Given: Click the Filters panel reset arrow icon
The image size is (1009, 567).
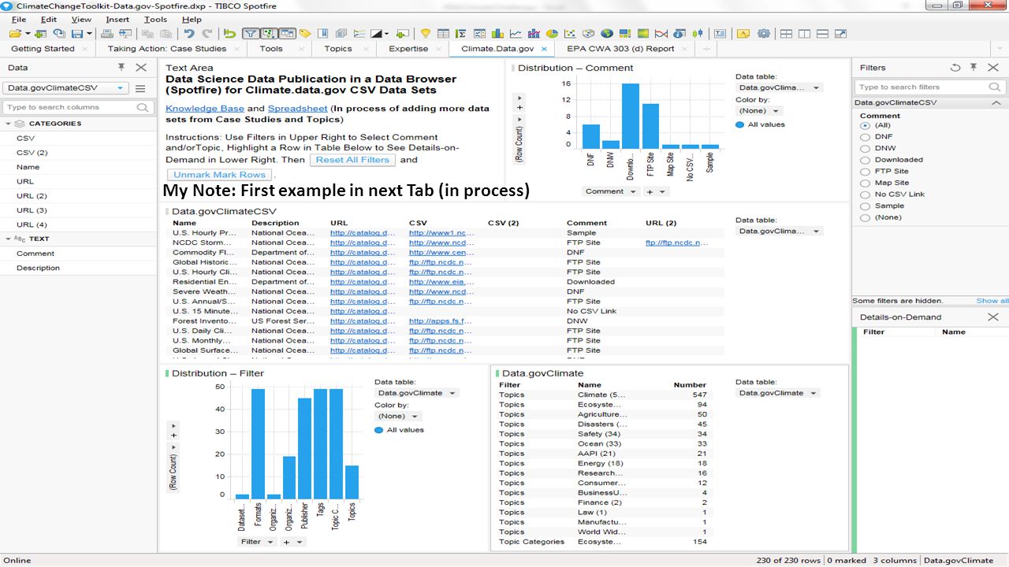Looking at the screenshot, I should (955, 68).
